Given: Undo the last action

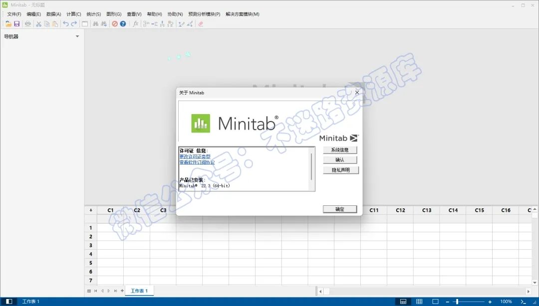Looking at the screenshot, I should (x=66, y=24).
